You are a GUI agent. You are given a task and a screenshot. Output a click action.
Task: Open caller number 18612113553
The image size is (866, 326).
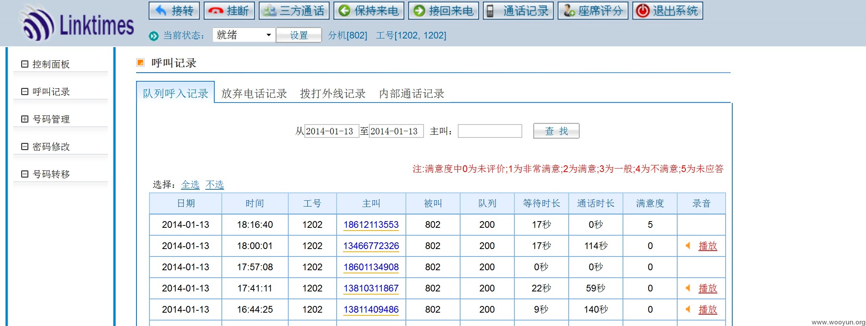pos(371,225)
